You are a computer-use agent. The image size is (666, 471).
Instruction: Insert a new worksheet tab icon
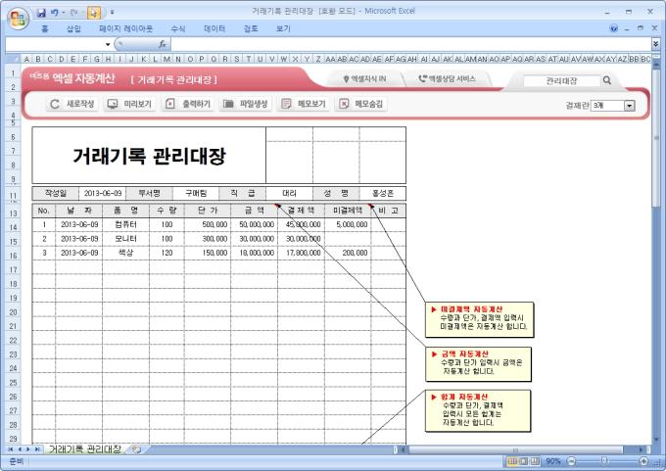(x=136, y=449)
